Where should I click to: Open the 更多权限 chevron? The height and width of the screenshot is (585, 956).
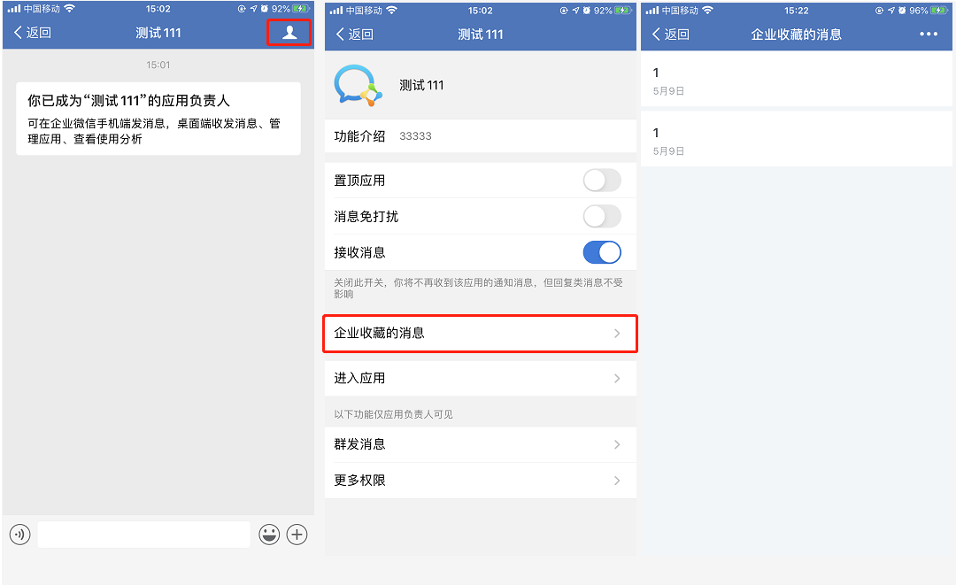(617, 481)
